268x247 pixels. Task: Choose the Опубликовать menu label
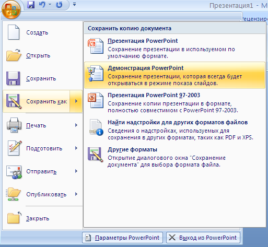pyautogui.click(x=46, y=194)
